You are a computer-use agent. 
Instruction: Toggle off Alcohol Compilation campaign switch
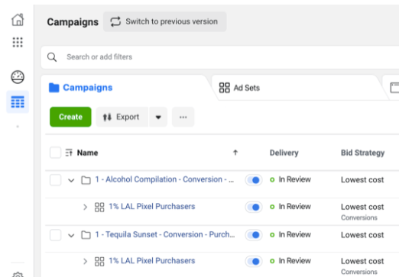pos(254,180)
